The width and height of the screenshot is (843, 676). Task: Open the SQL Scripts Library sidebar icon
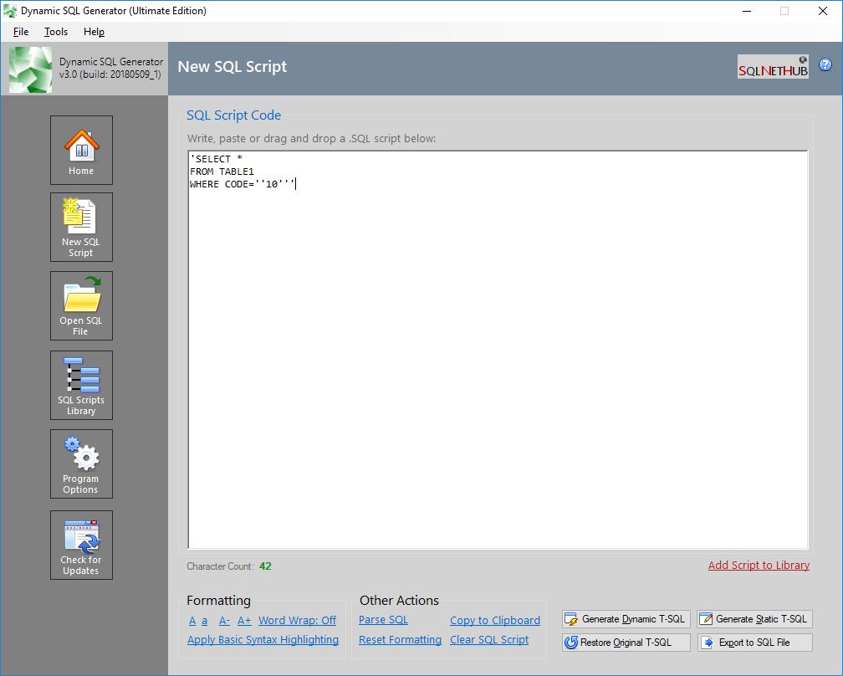pos(81,385)
